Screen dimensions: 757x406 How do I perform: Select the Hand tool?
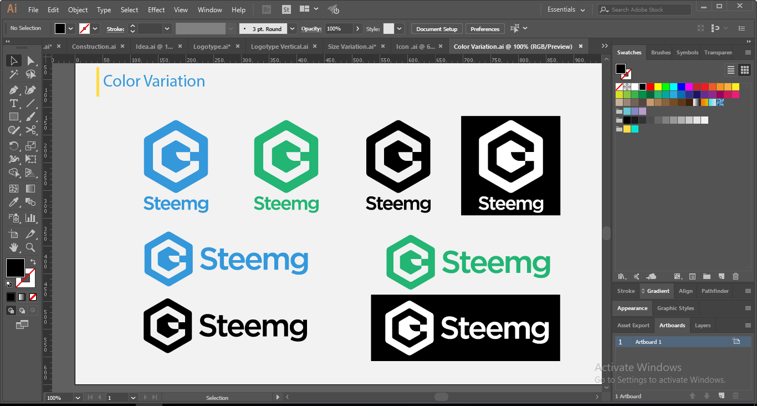pos(14,247)
